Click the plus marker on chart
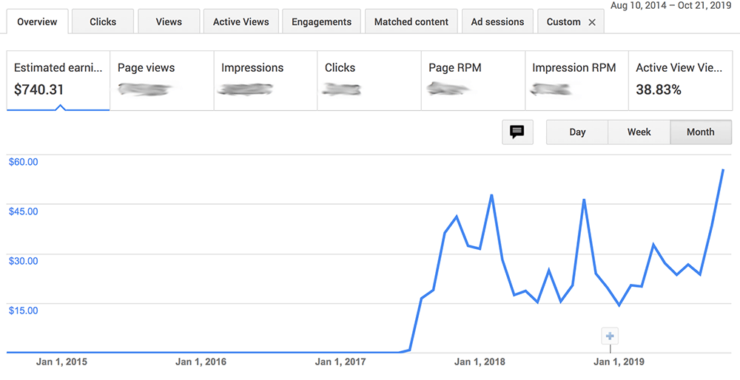Image resolution: width=740 pixels, height=380 pixels. click(x=610, y=336)
